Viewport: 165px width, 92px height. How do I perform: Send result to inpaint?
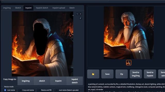pos(150,74)
